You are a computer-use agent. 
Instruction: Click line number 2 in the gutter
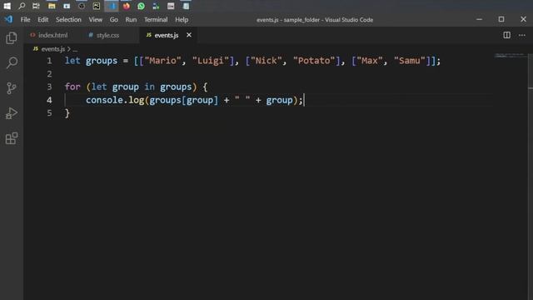tap(50, 74)
